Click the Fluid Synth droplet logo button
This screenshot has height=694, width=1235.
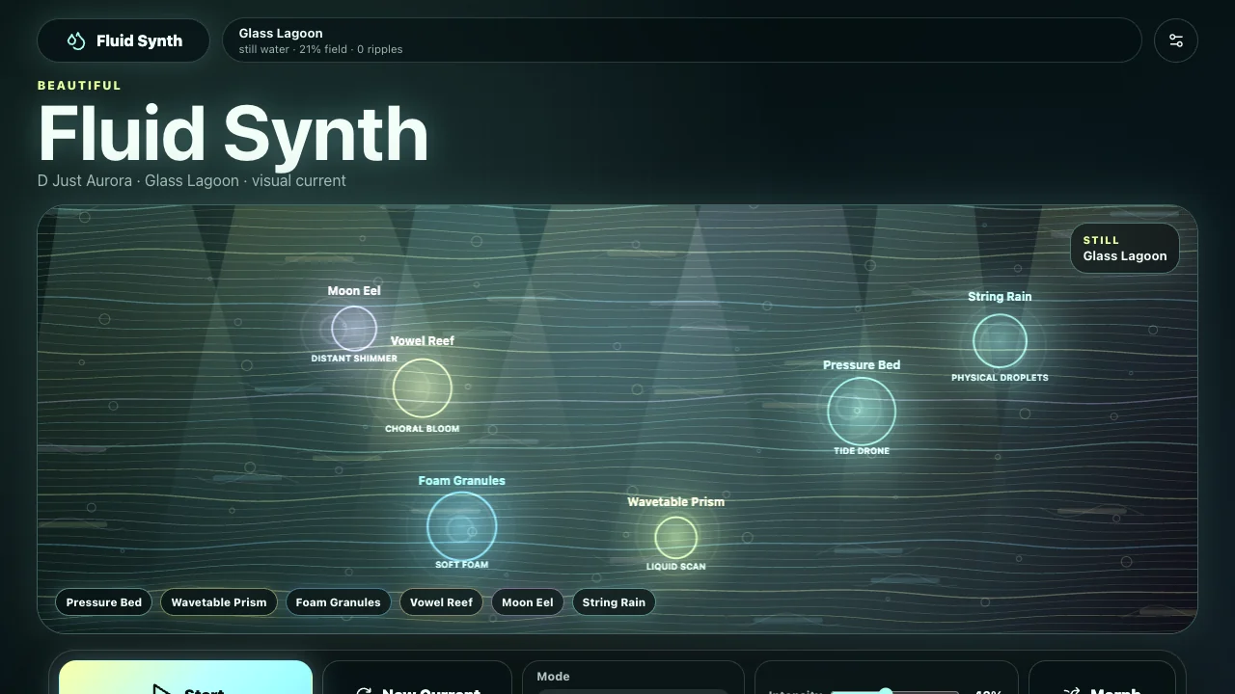pos(123,40)
